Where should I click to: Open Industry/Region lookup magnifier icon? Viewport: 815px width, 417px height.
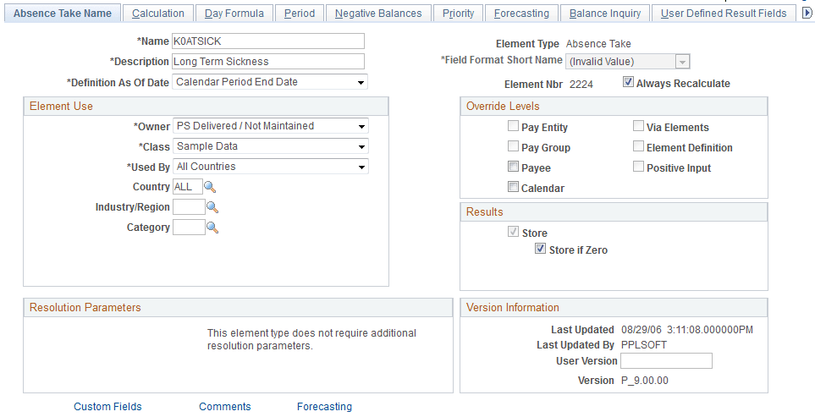[212, 207]
